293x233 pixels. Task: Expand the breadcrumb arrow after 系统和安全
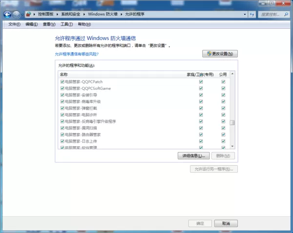click(84, 14)
